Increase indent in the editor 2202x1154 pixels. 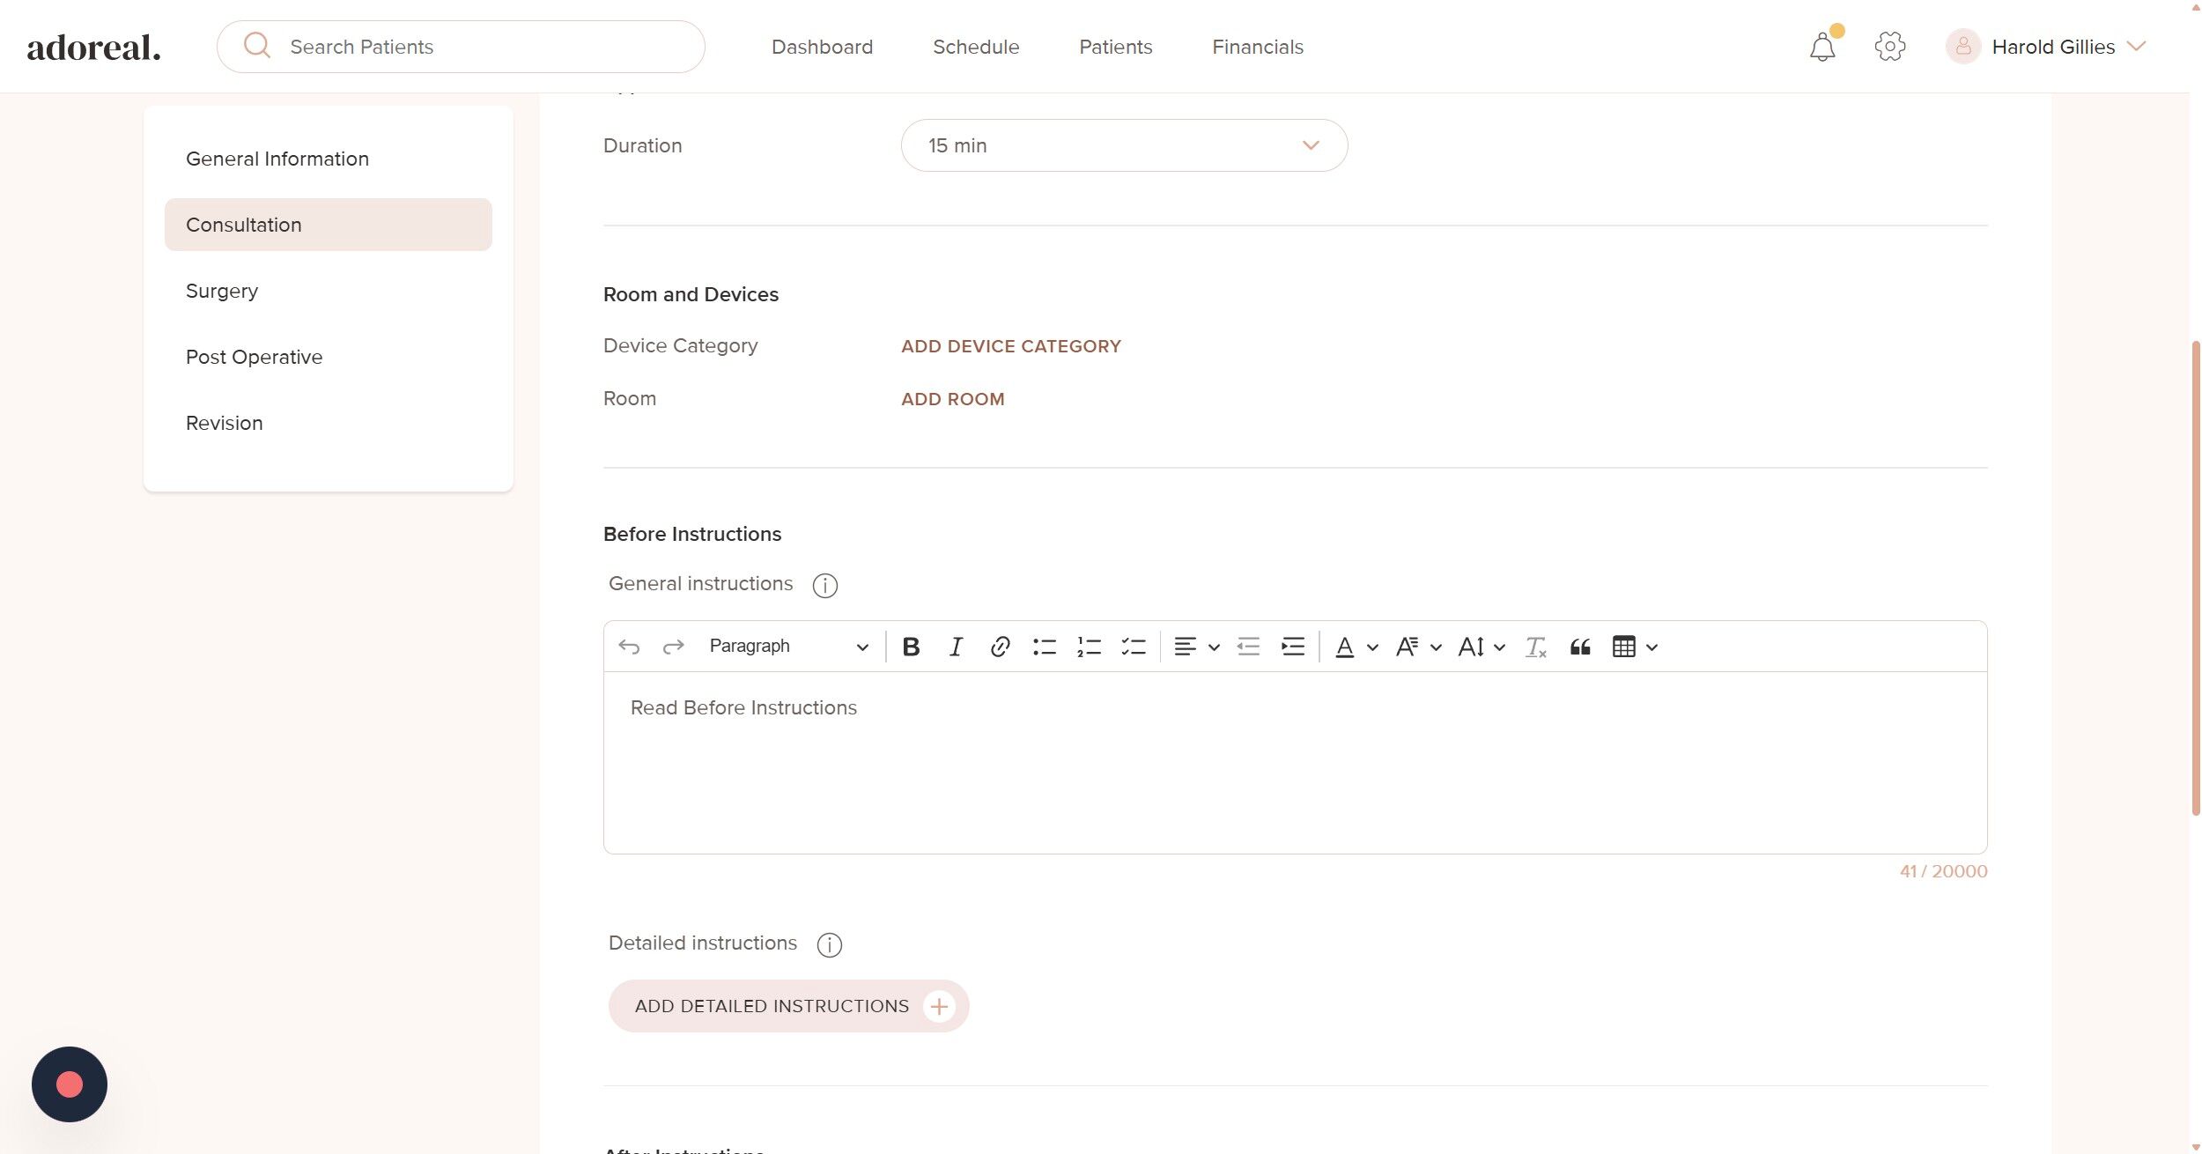pos(1292,647)
